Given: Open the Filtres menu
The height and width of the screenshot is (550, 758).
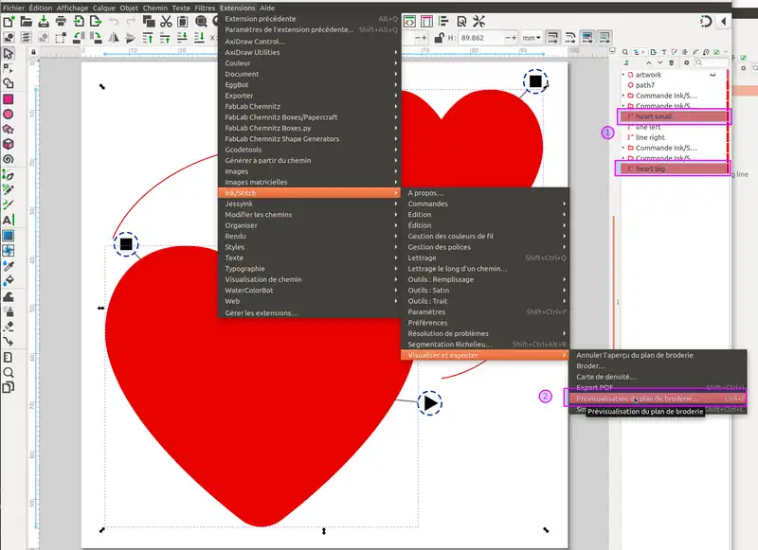Looking at the screenshot, I should coord(205,8).
